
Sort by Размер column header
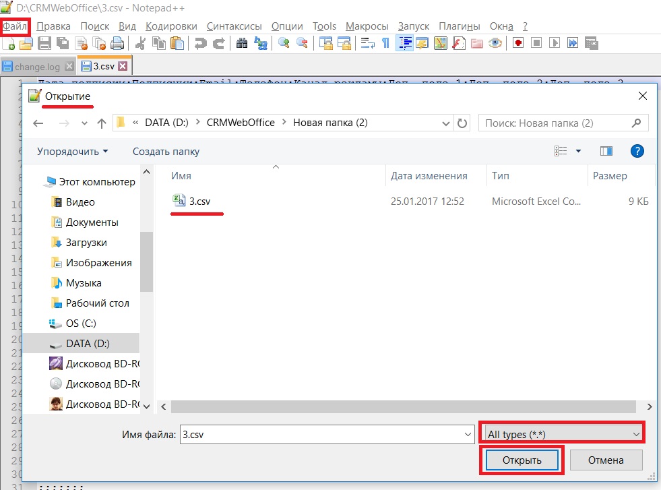[610, 176]
